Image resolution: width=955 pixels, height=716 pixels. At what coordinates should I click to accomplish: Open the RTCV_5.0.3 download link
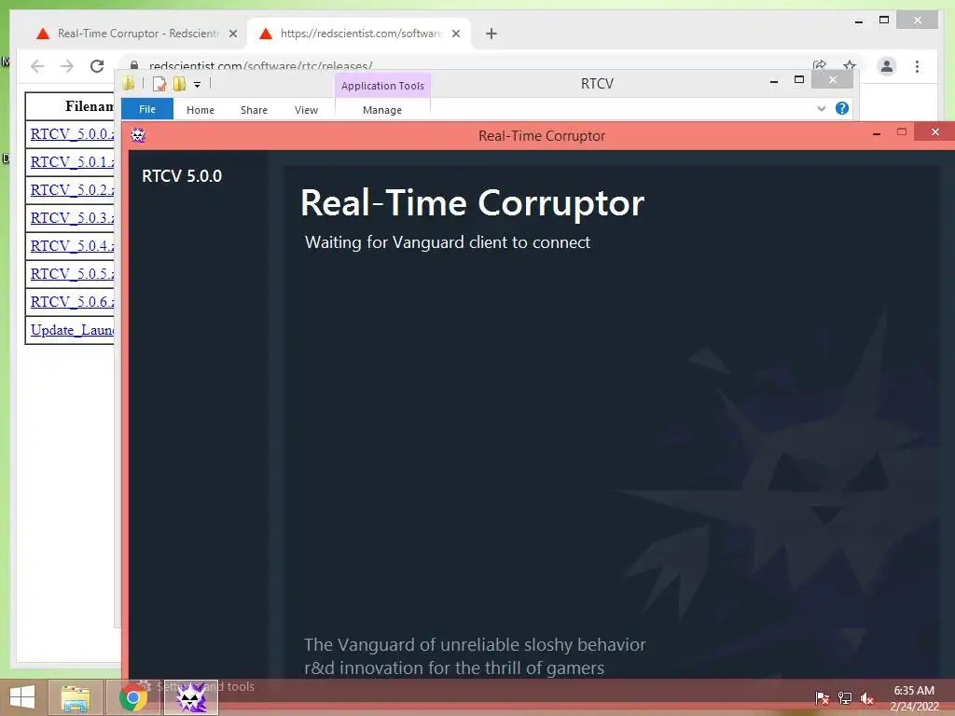pyautogui.click(x=72, y=218)
